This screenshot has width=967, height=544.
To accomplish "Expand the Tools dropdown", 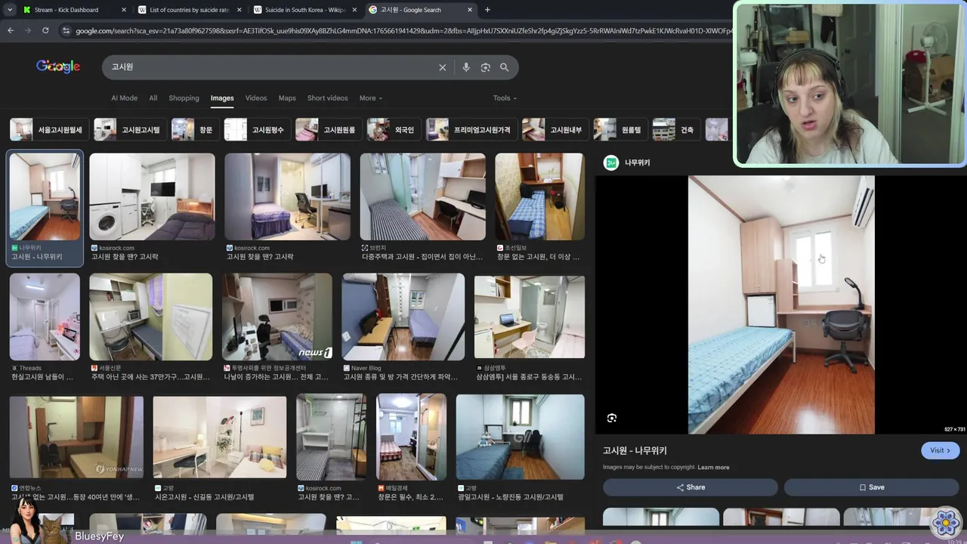I will click(505, 98).
